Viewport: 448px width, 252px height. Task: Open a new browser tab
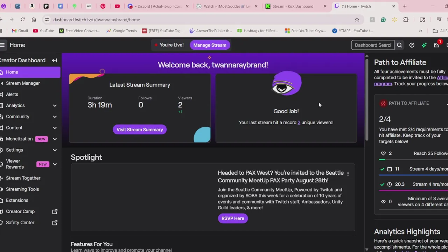pos(405,6)
